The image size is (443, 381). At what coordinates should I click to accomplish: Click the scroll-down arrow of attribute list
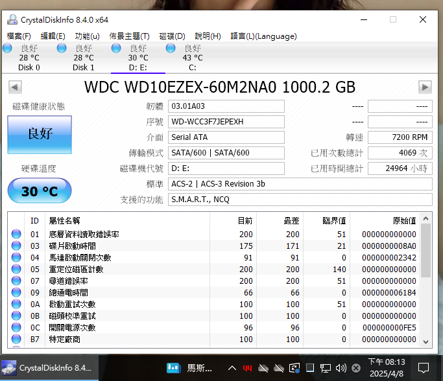click(x=426, y=341)
